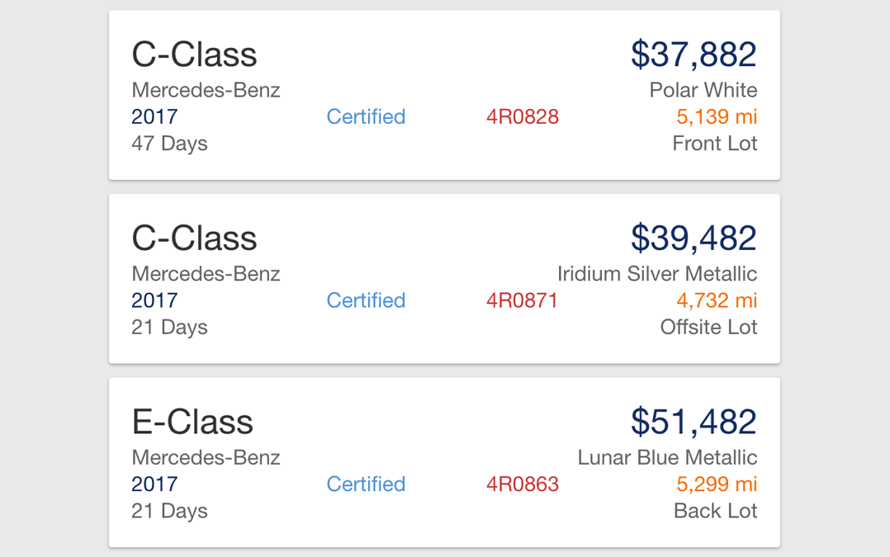Select the Lunar Blue Metallic color text
This screenshot has width=890, height=557.
tap(667, 458)
